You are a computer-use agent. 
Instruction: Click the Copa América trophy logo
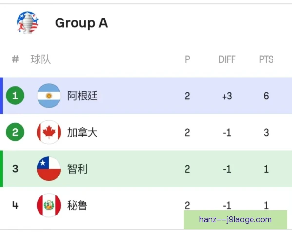(x=28, y=22)
